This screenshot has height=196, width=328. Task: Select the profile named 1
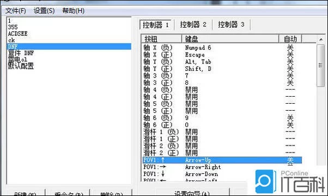point(69,21)
